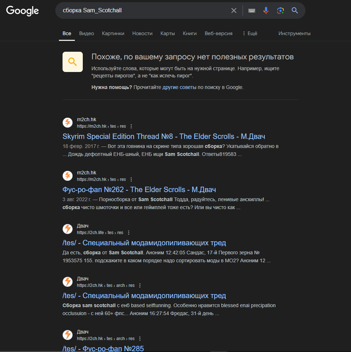Open search by image lens icon
The height and width of the screenshot is (352, 351).
pyautogui.click(x=281, y=10)
